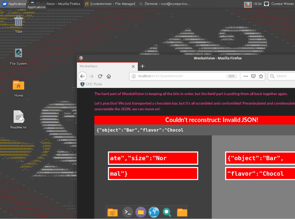Save the page to Pocket

point(253,76)
